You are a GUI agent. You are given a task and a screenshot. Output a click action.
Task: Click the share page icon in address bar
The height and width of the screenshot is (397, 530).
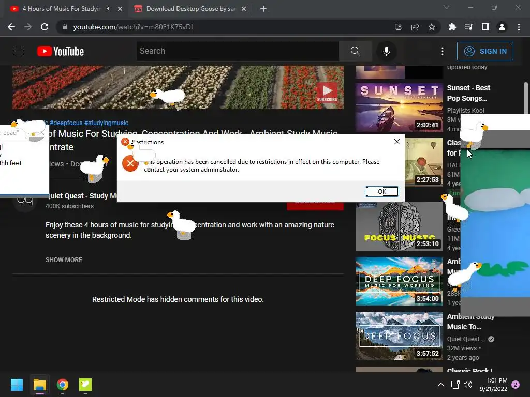pos(415,27)
